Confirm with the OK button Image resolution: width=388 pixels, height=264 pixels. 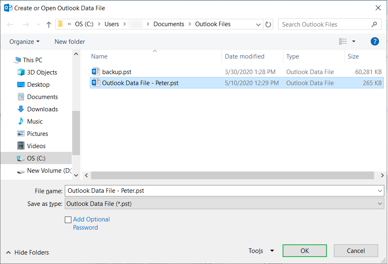(305, 250)
